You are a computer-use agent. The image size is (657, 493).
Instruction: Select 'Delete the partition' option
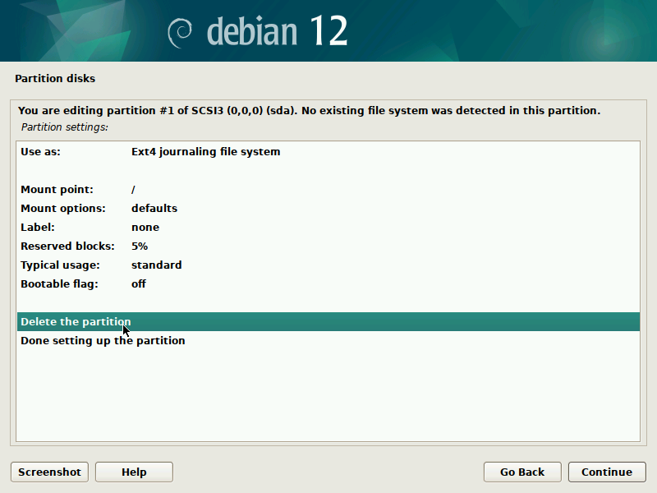[x=328, y=321]
